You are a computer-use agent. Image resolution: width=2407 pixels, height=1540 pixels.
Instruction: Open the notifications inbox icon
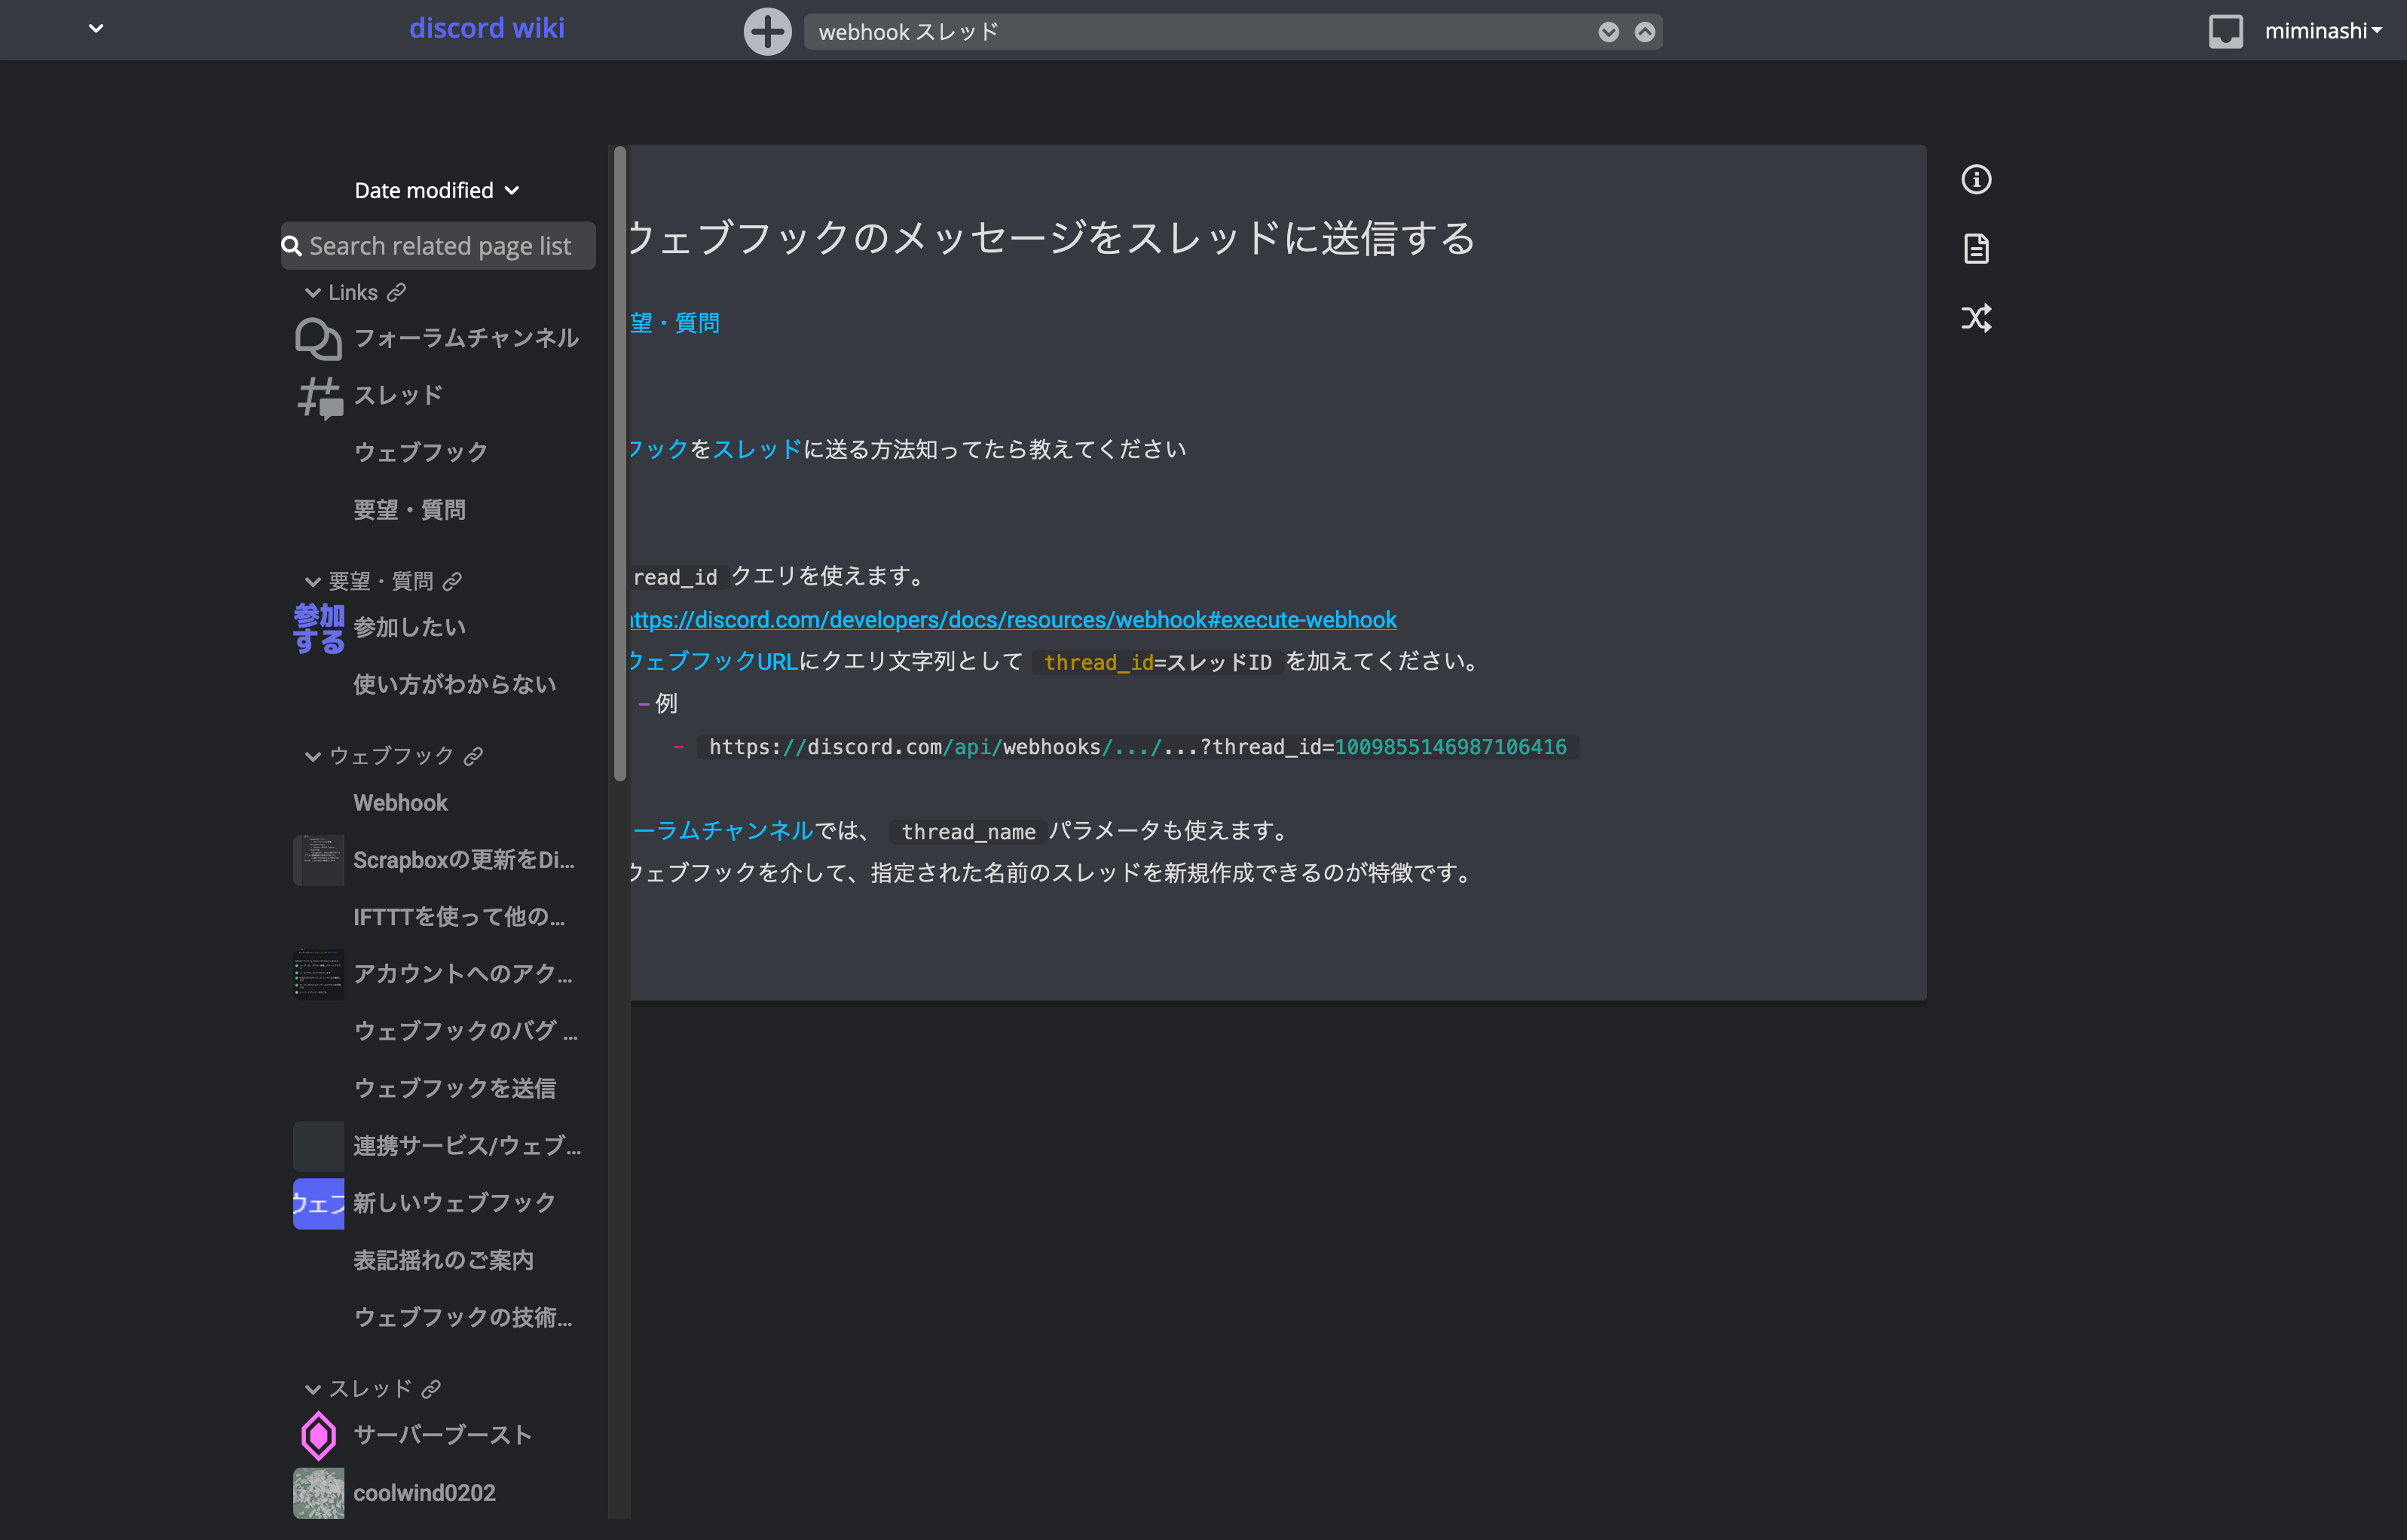coord(2225,31)
